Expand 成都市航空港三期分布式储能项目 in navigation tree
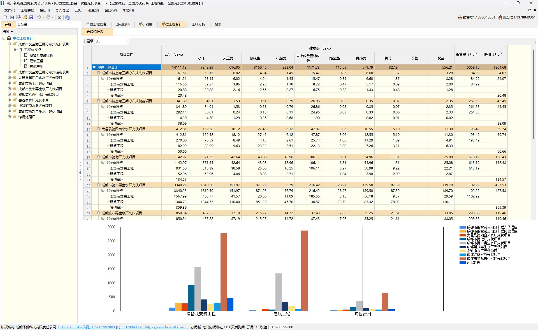Screen dimensions: 538x330 coord(9,72)
